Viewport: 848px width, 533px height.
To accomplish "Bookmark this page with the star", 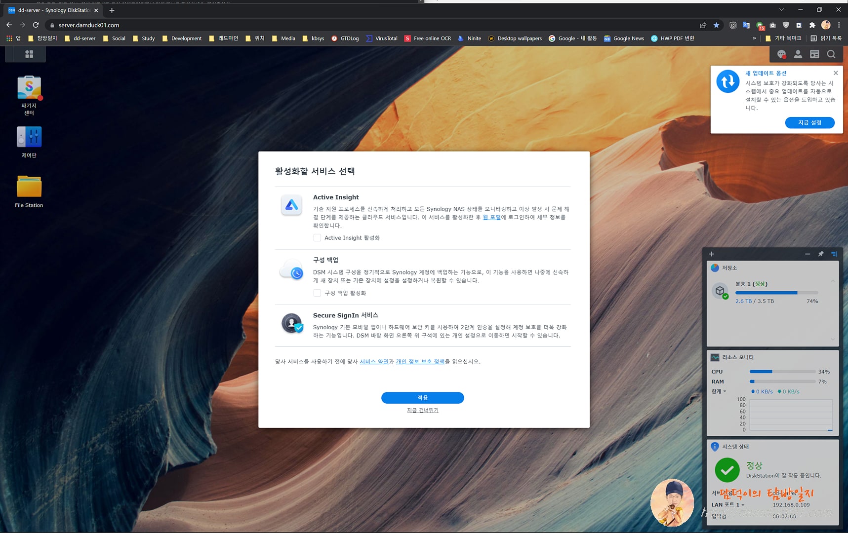I will coord(716,25).
